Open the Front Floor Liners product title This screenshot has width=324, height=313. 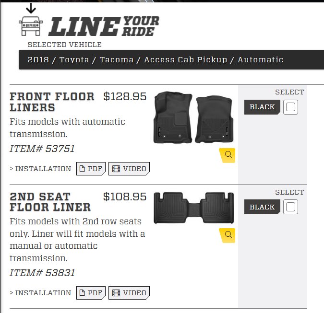coord(52,102)
